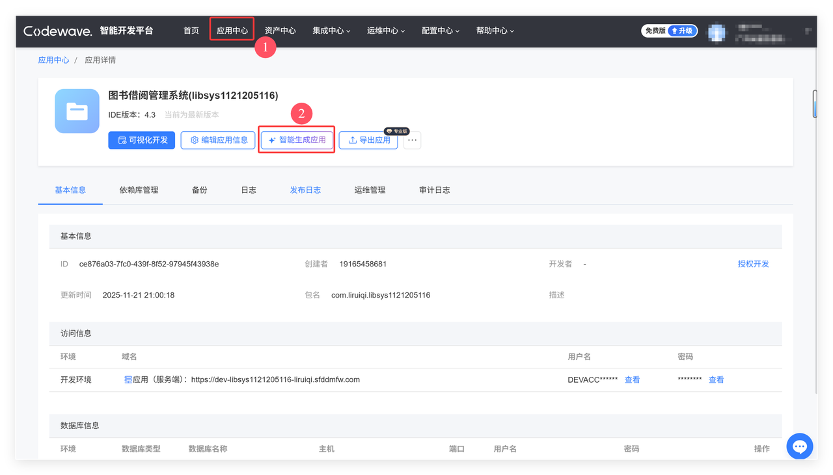Screen dimensions: 833x475
Task: Click the 开发环境 row label
Action: tap(76, 379)
